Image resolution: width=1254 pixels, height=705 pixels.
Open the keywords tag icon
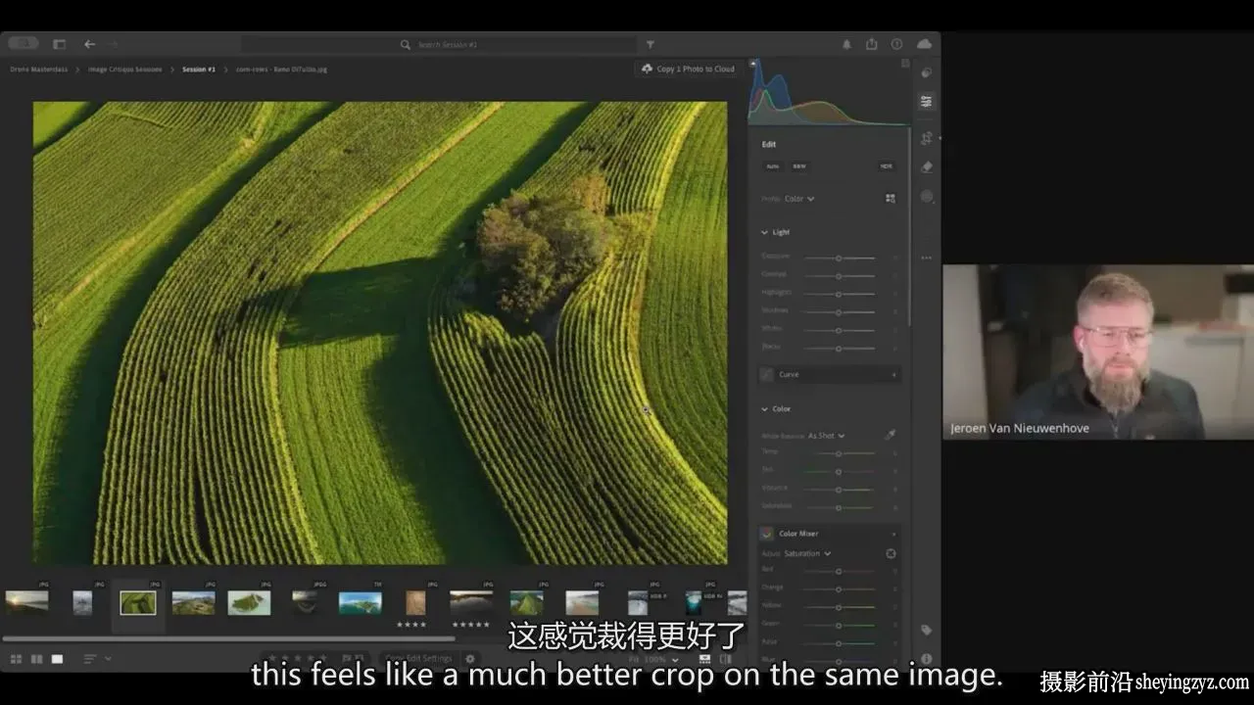927,630
